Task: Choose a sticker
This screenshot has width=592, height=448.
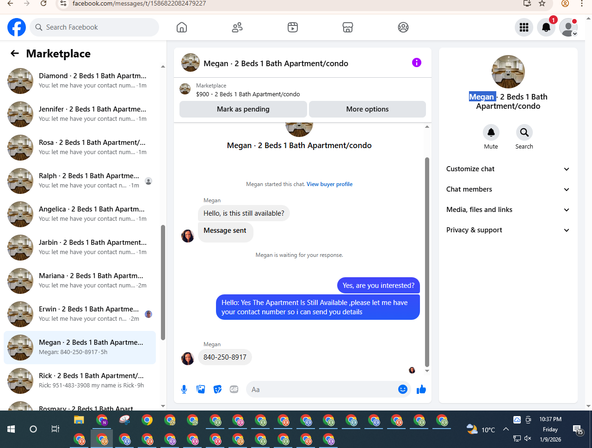Action: click(217, 389)
